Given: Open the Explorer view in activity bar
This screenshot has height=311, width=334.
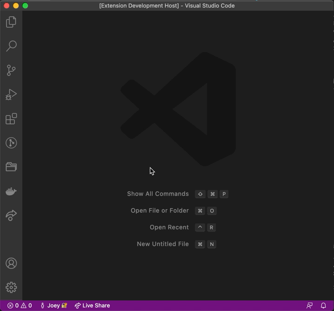Looking at the screenshot, I should (11, 22).
